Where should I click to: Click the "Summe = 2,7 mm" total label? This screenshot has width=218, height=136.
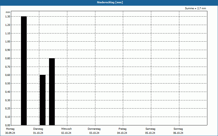[x=195, y=8]
